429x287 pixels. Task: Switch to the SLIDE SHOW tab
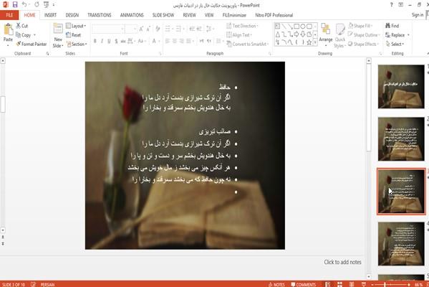point(163,15)
